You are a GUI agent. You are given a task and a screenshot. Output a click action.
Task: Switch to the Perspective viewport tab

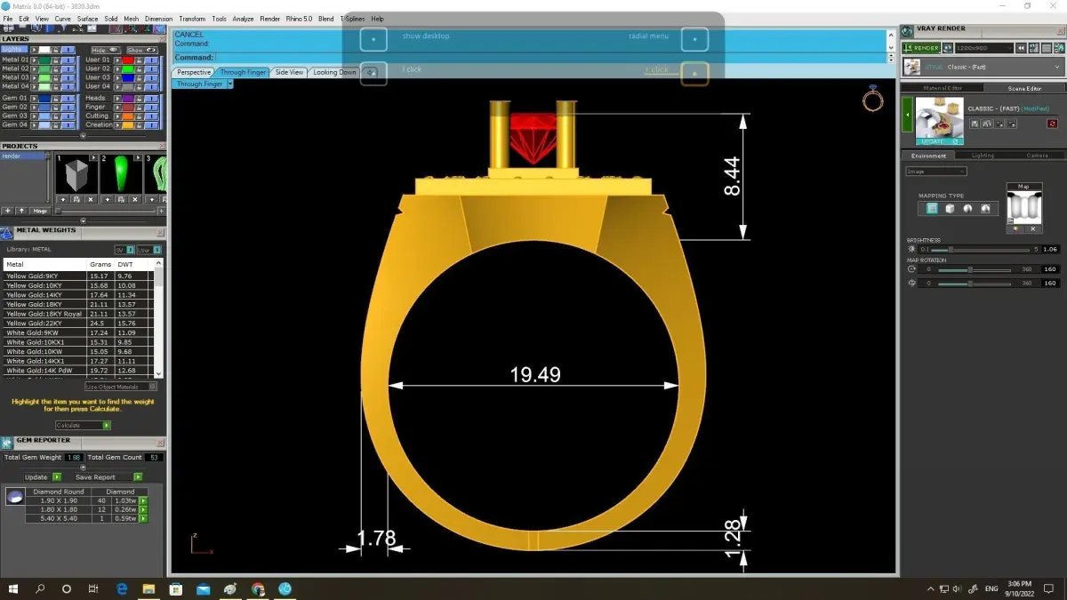tap(193, 72)
